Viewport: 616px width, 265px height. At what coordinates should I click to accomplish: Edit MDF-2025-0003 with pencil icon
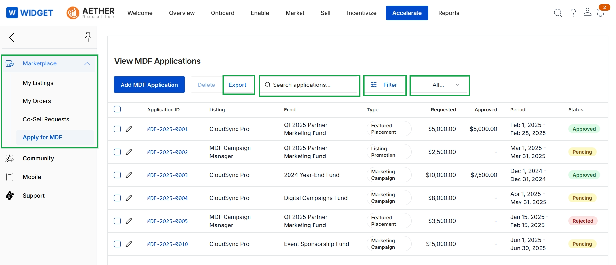click(129, 175)
